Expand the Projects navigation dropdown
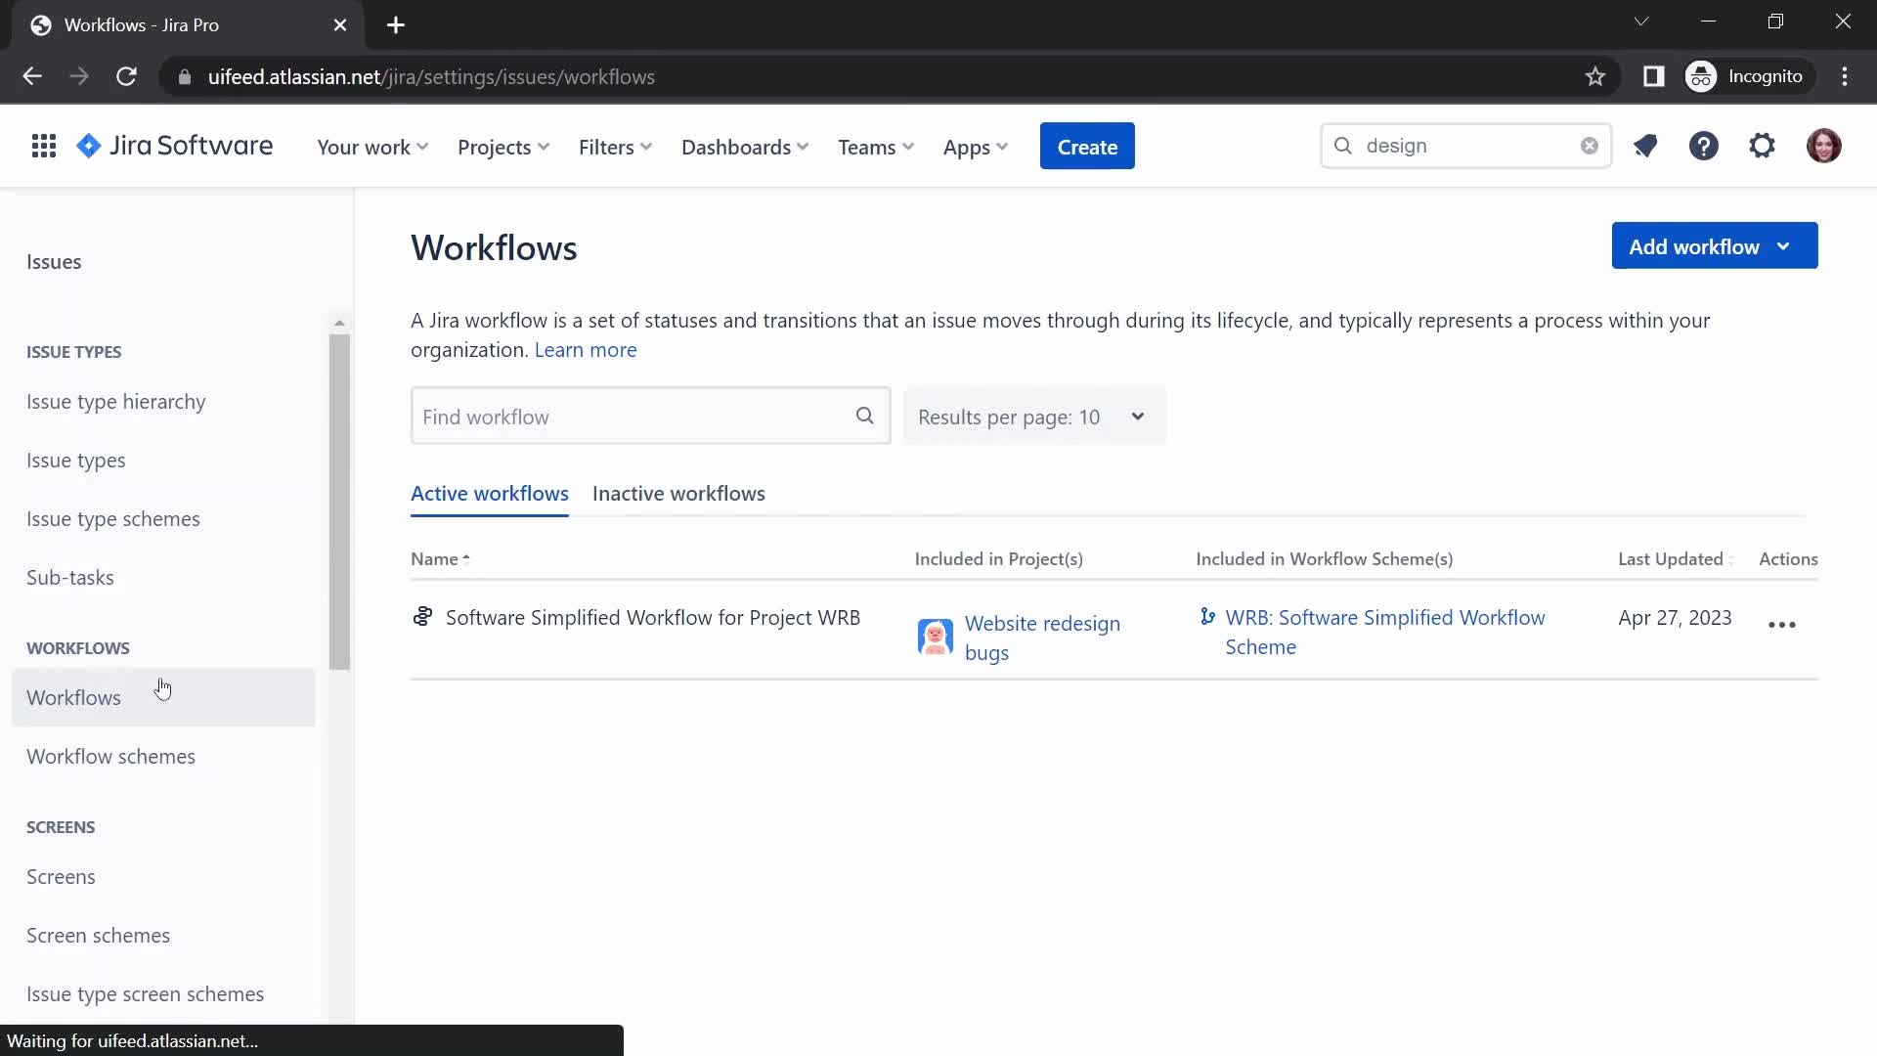Viewport: 1877px width, 1056px height. click(x=502, y=146)
